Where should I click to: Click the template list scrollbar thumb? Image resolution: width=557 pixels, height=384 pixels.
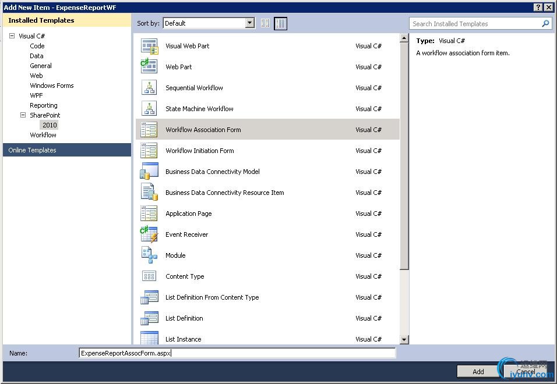click(x=404, y=156)
